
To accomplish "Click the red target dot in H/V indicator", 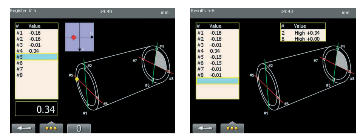I will [x=73, y=37].
